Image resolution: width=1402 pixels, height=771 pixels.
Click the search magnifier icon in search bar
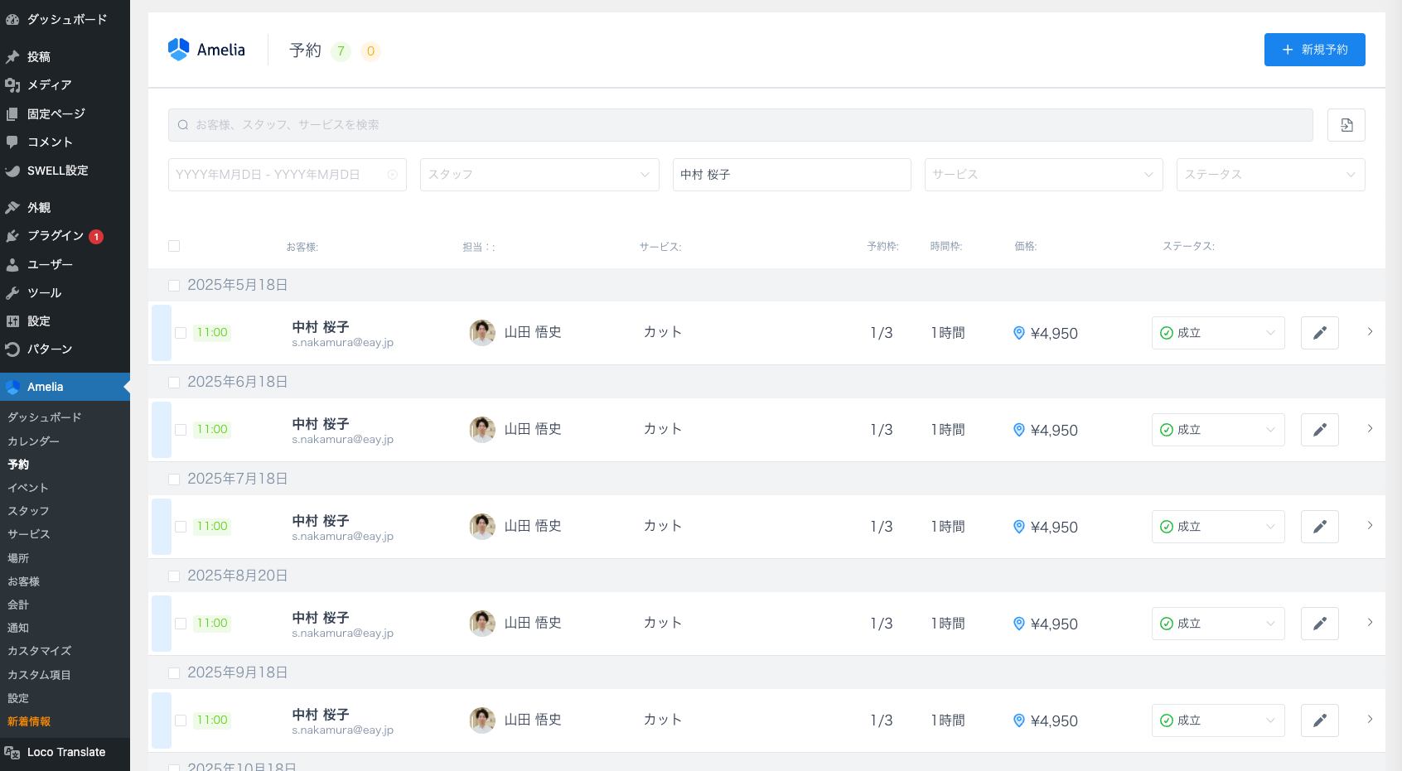point(183,125)
